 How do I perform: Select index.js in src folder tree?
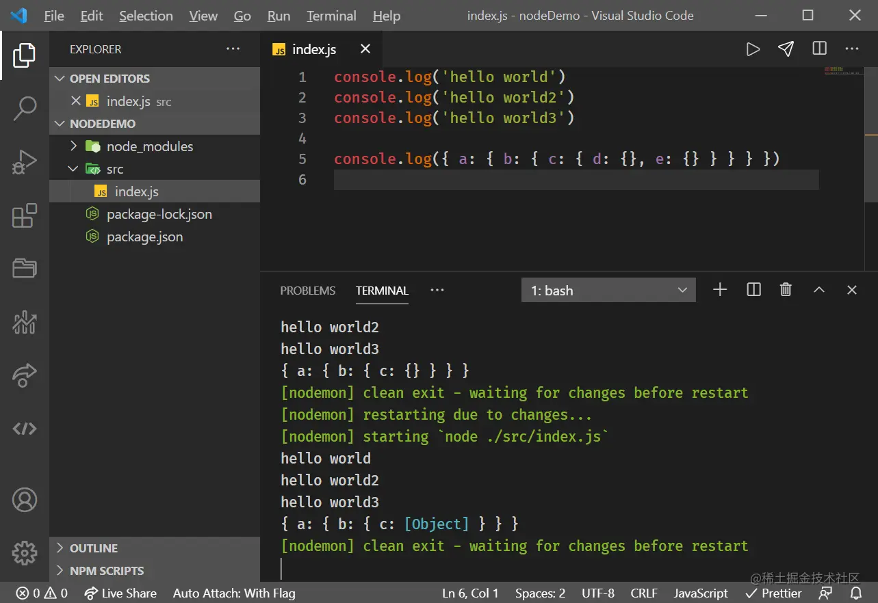pyautogui.click(x=155, y=191)
